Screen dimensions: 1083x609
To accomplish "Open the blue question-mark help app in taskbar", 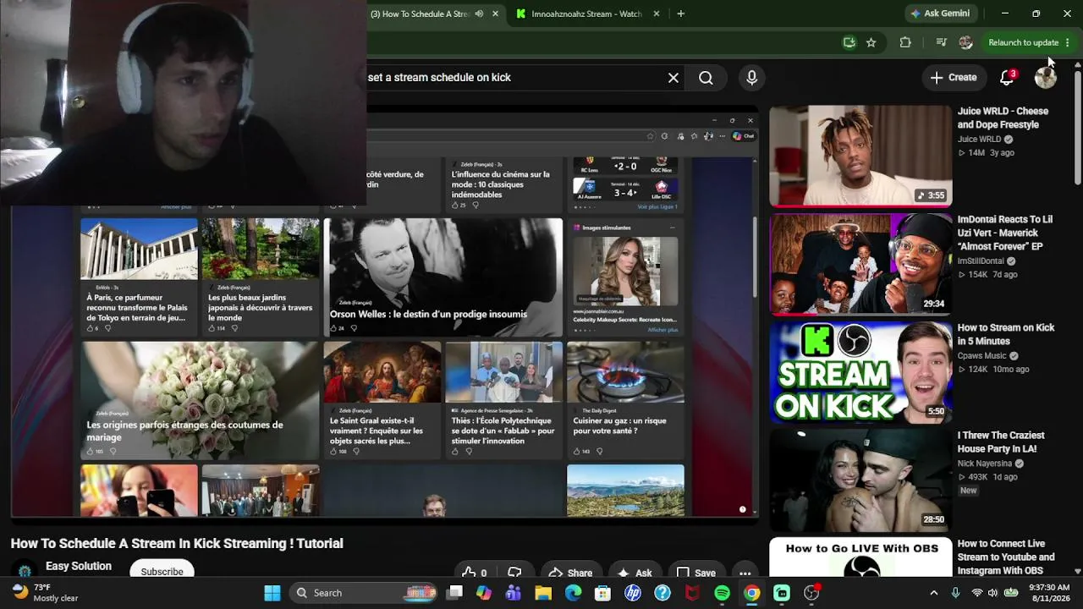I will point(662,593).
